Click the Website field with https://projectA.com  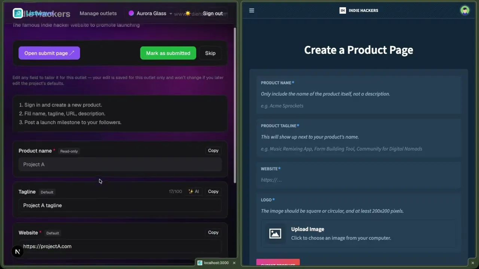tap(120, 246)
